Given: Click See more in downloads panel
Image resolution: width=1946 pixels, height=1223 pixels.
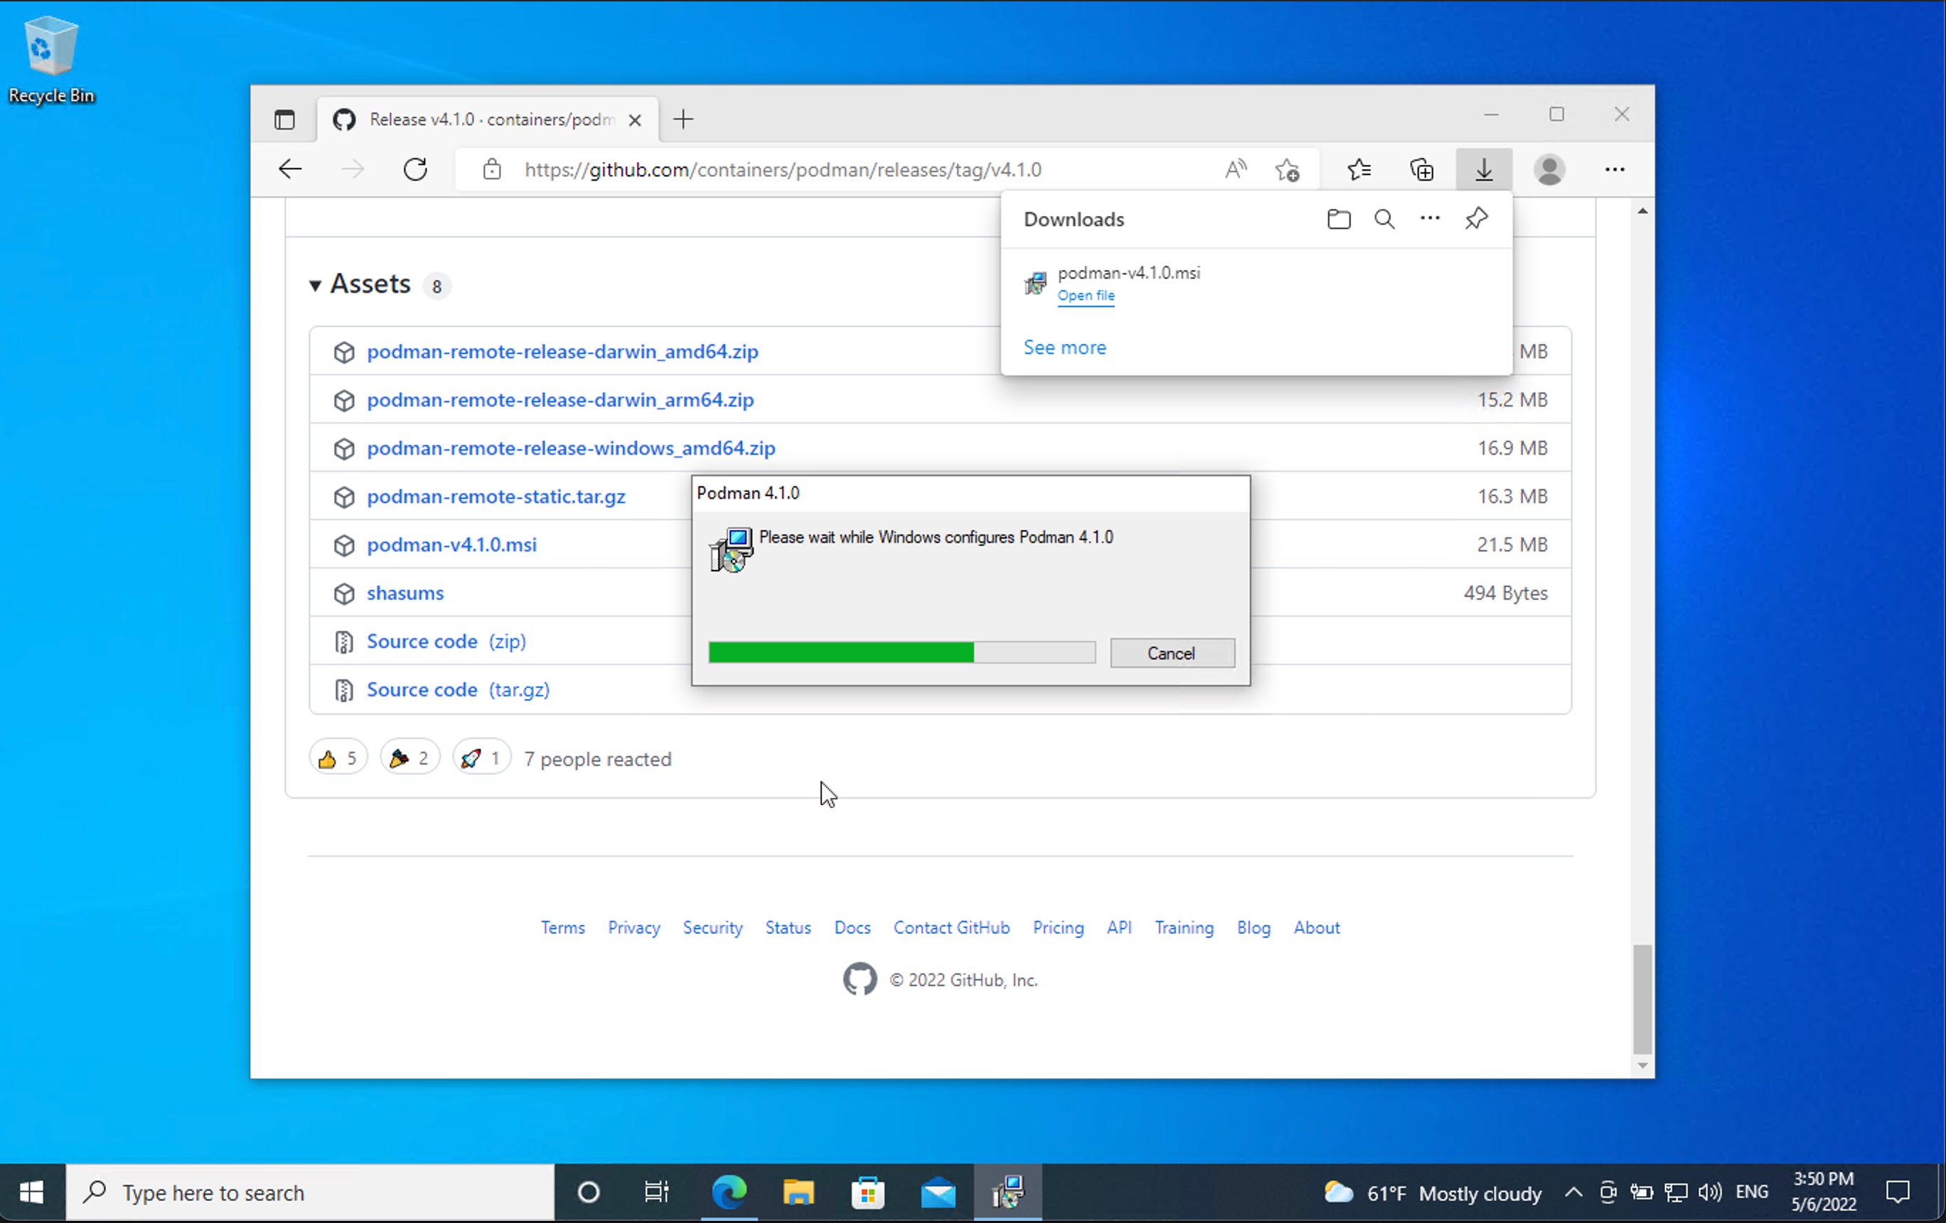Looking at the screenshot, I should coord(1064,347).
